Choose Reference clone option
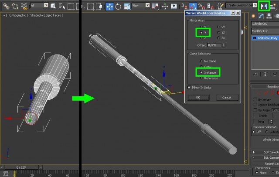 click(x=201, y=78)
